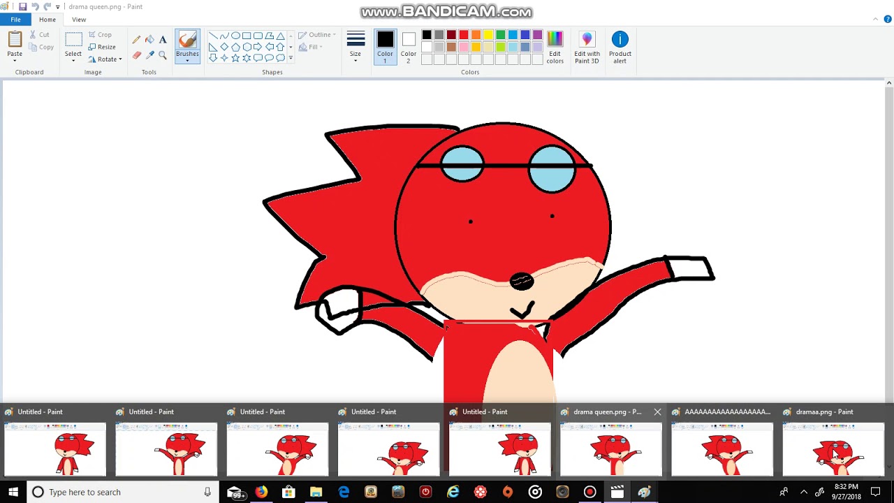Select the Magnifier tool
This screenshot has height=503, width=894.
(163, 55)
